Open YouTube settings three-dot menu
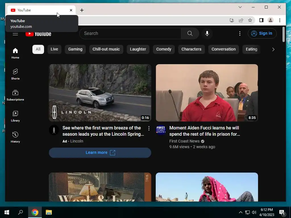The image size is (291, 218). 240,33
